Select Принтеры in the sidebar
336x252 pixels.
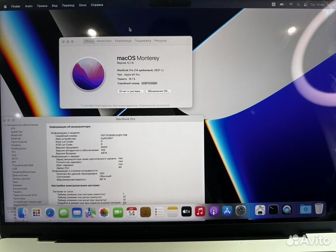point(19,198)
